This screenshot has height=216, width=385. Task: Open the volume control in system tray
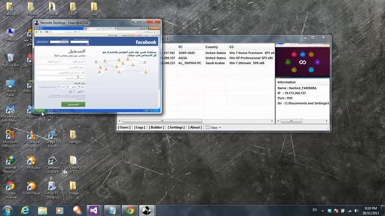click(356, 211)
